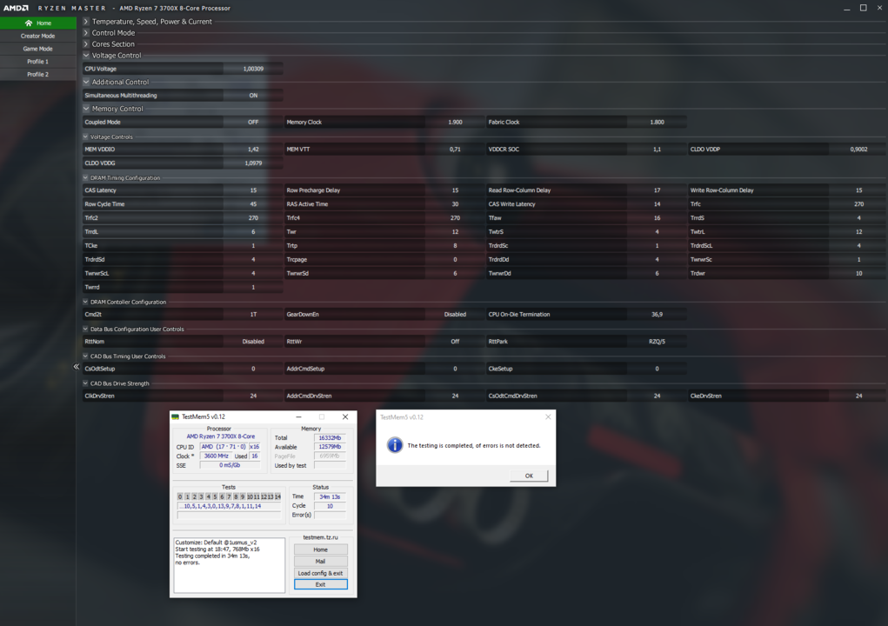Switch to Game Mode profile
888x626 pixels.
click(38, 49)
